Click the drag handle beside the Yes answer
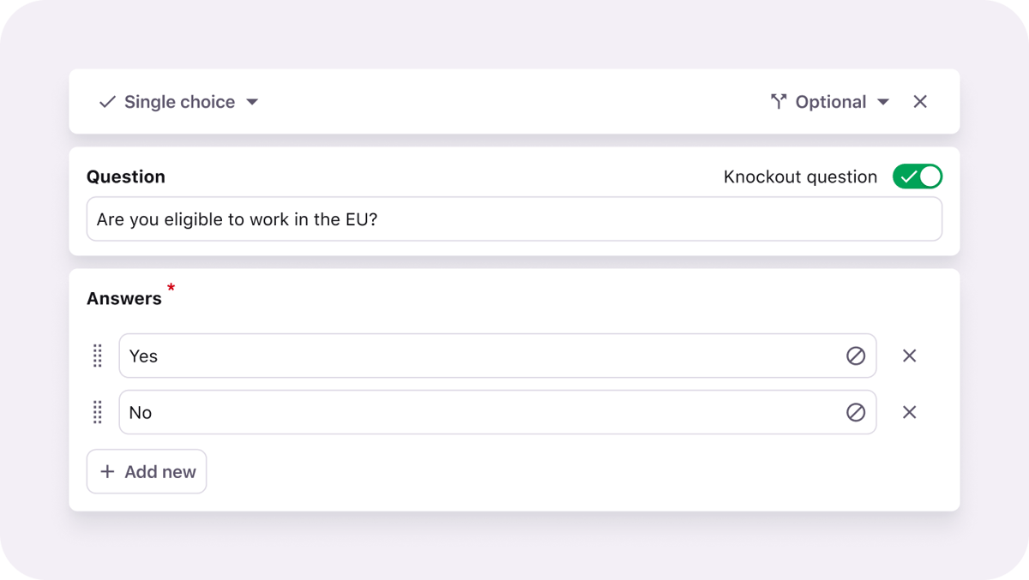1029x580 pixels. point(97,356)
